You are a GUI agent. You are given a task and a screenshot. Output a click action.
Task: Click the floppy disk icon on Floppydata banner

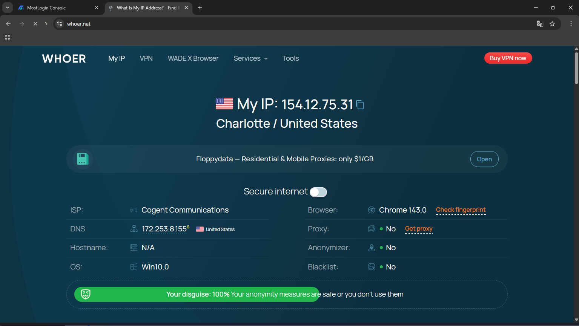pos(83,159)
